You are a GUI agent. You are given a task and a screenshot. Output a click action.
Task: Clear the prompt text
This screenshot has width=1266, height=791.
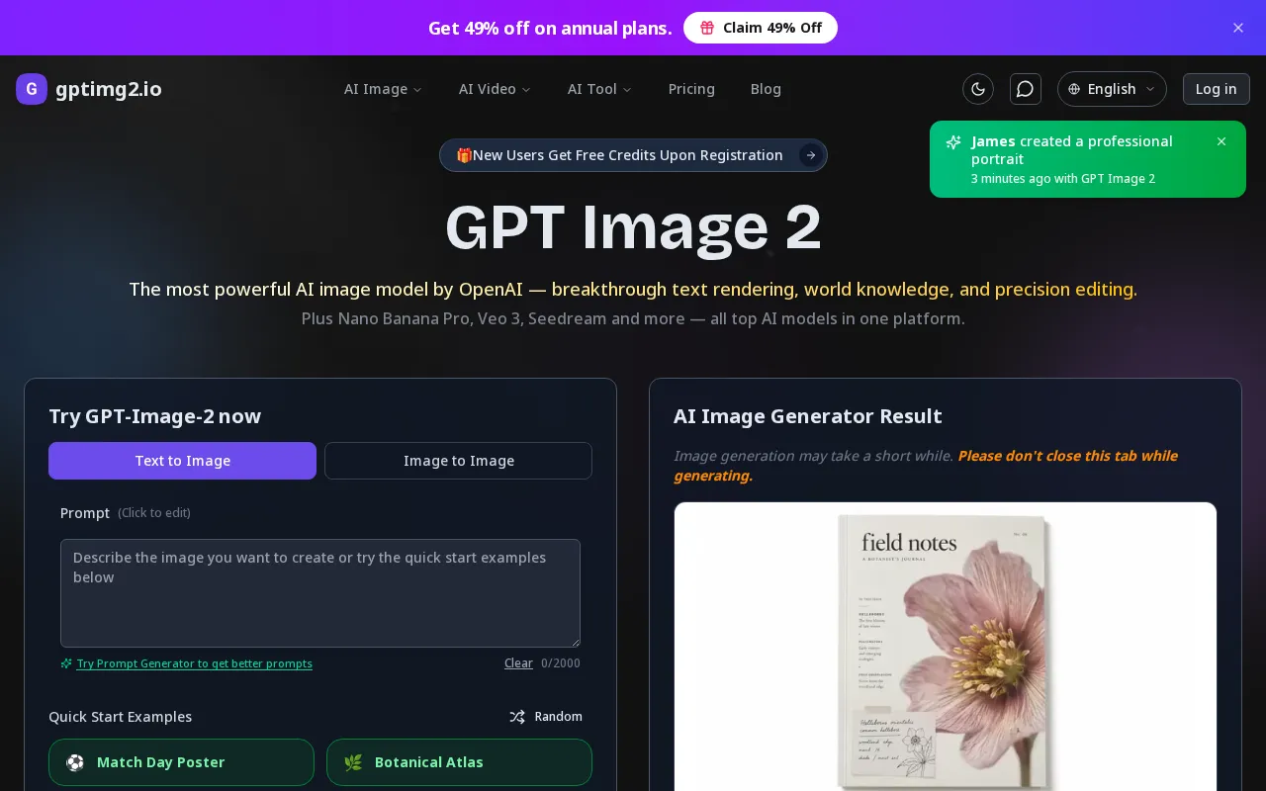point(518,663)
